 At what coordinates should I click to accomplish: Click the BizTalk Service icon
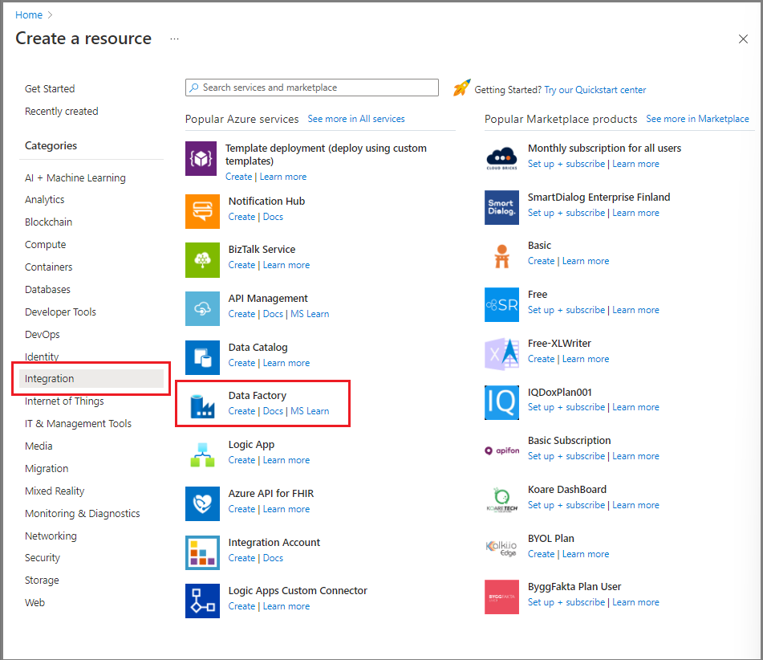(x=202, y=260)
